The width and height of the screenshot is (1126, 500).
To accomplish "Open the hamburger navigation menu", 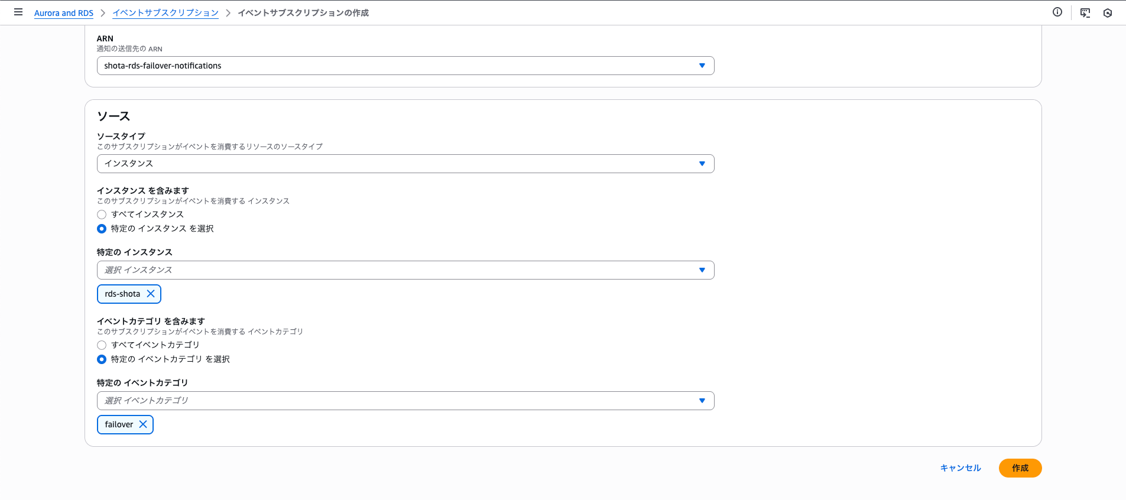I will [x=18, y=12].
